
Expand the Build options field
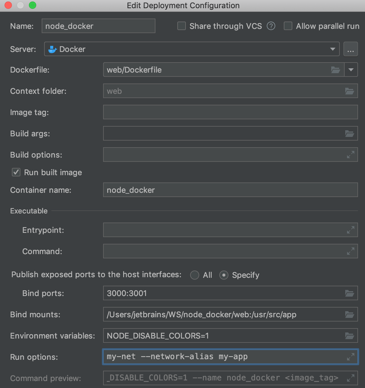coord(351,155)
